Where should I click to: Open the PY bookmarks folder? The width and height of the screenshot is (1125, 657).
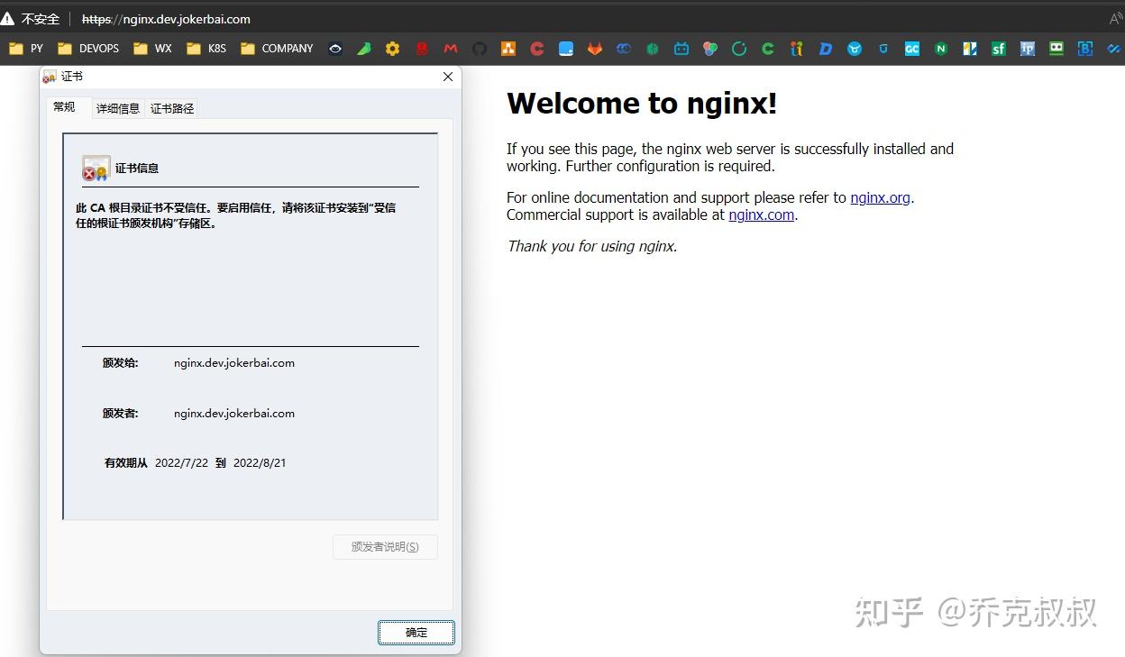pyautogui.click(x=26, y=49)
